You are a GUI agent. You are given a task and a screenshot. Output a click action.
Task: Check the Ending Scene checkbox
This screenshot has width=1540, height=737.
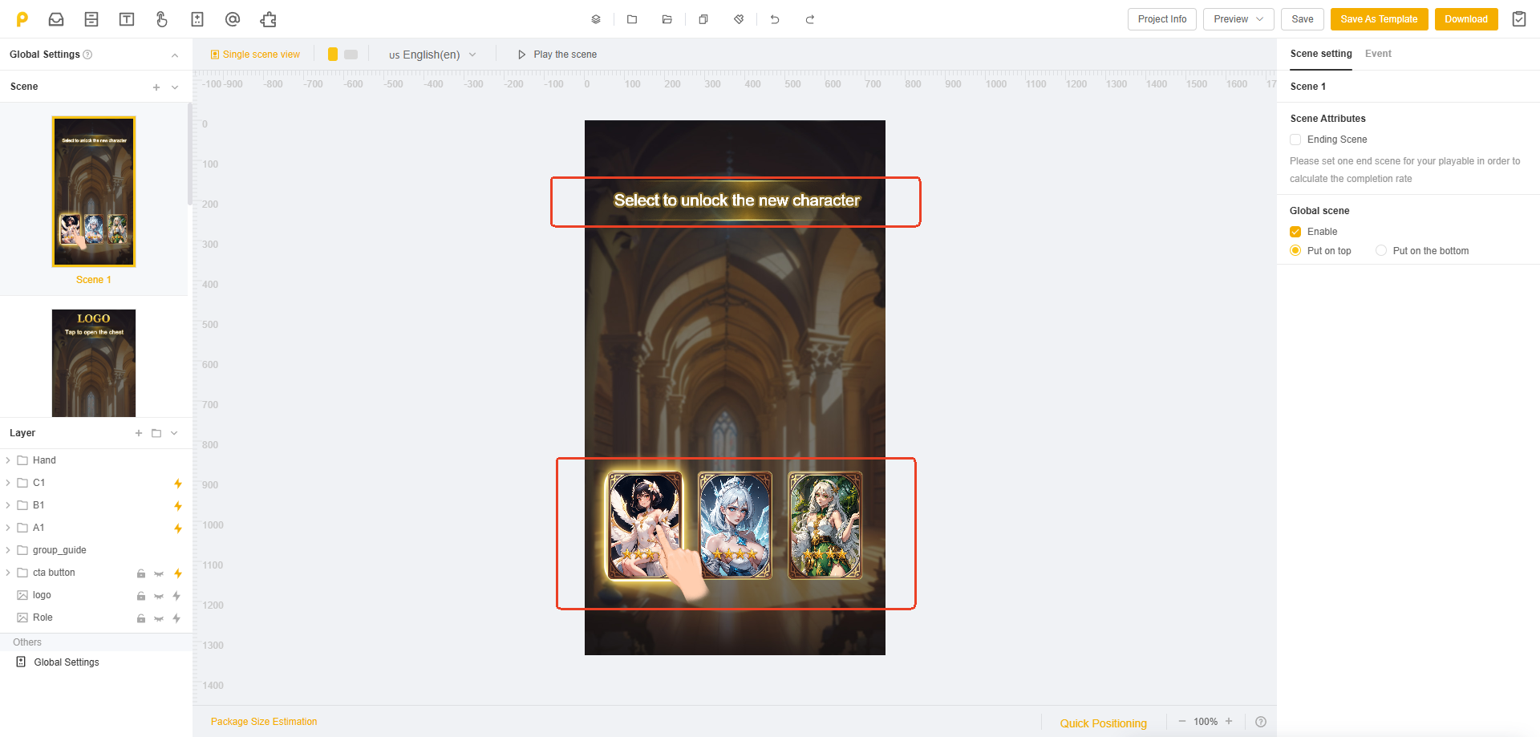click(x=1295, y=140)
